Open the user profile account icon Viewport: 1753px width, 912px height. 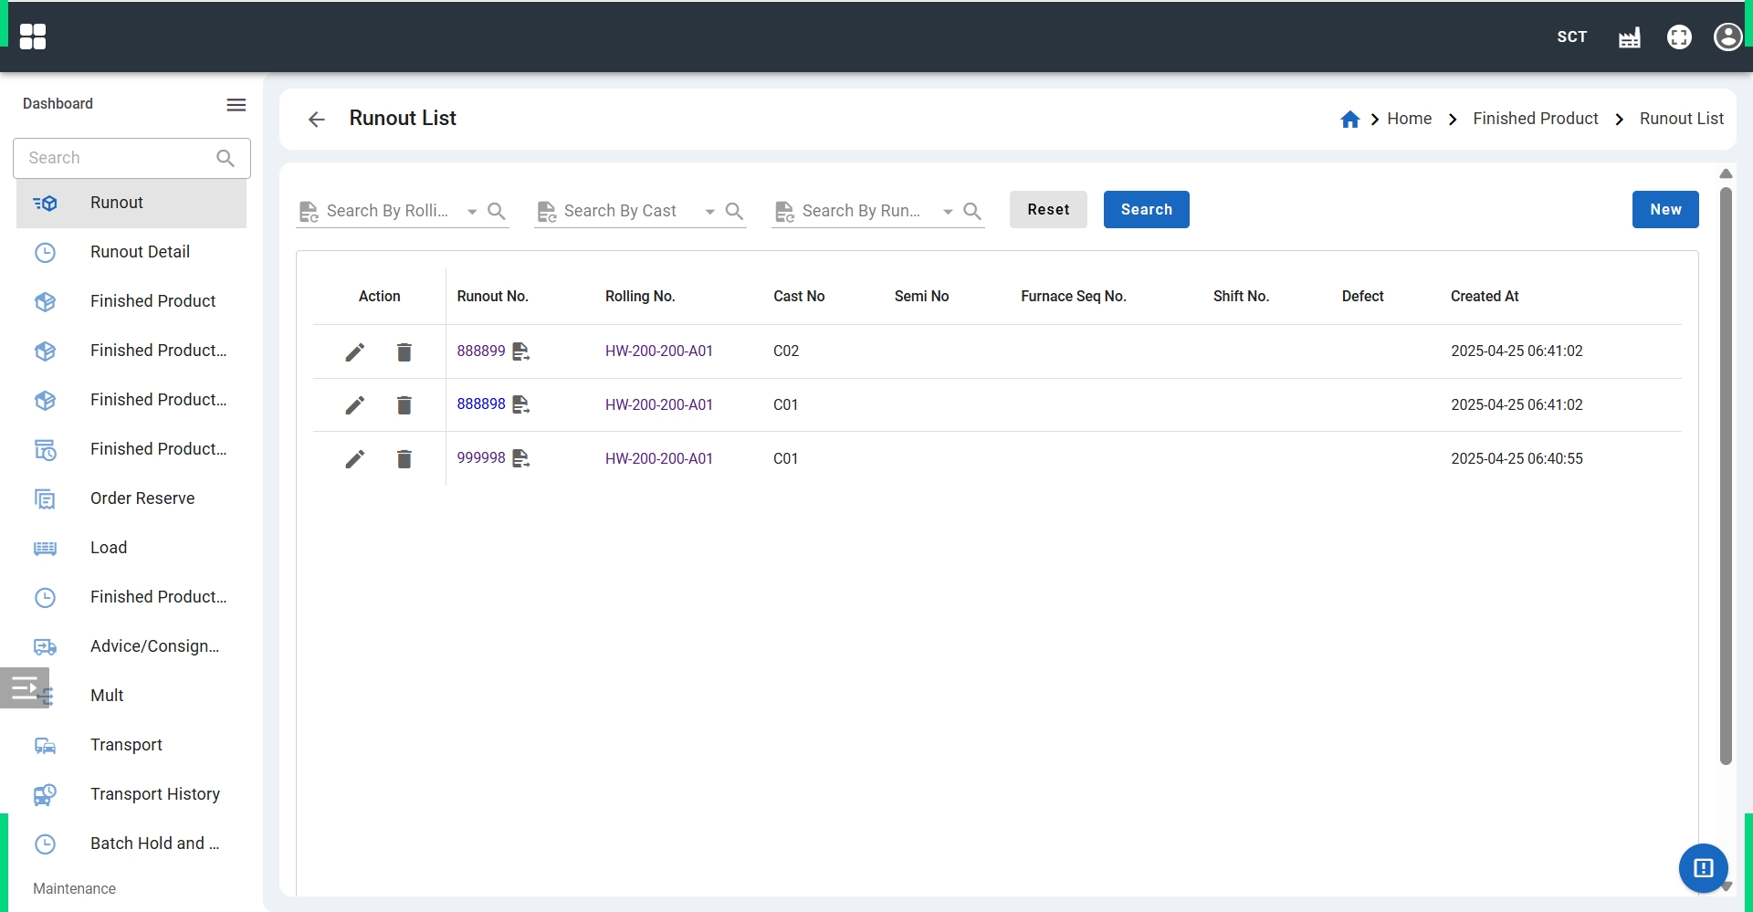(x=1727, y=37)
